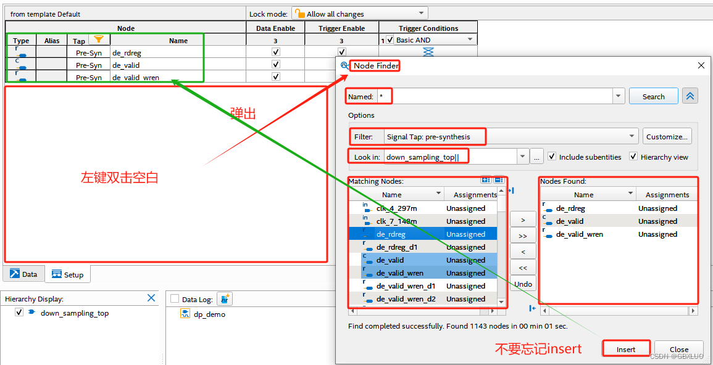Viewport: 713px width, 365px height.
Task: Click the Node Finder magnifier icon
Action: (344, 65)
